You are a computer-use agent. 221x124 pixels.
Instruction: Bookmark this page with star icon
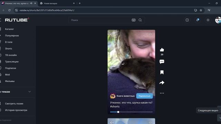point(201,10)
